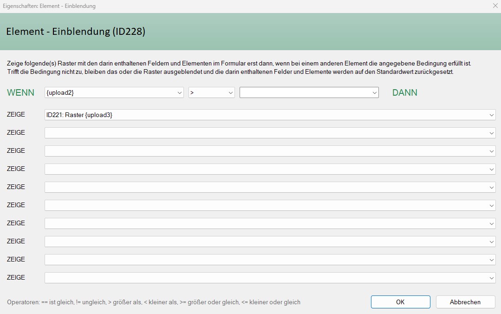Screen dimensions: 501x314
Task: Expand the last ZEIGE dropdown at the bottom
Action: [270, 278]
